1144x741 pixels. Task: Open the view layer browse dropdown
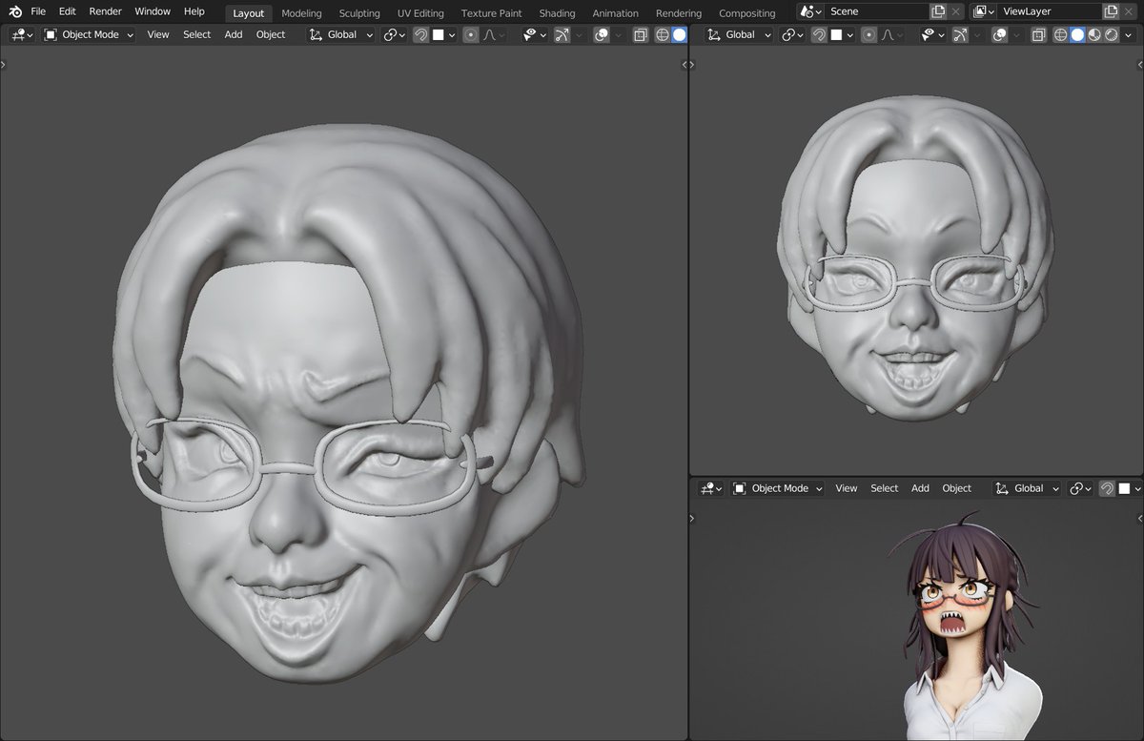pyautogui.click(x=984, y=11)
